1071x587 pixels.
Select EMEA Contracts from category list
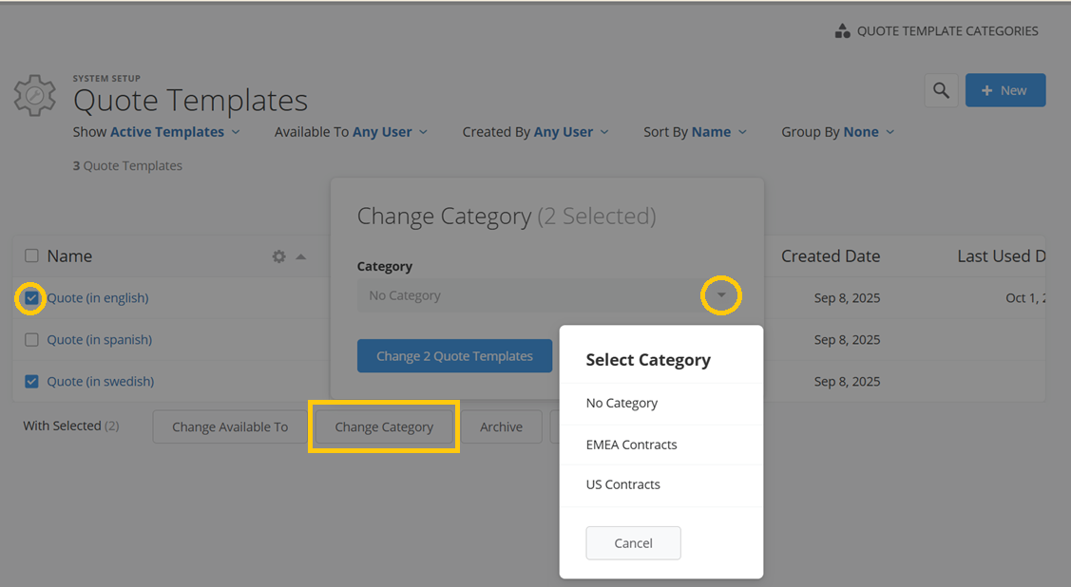[x=631, y=445]
